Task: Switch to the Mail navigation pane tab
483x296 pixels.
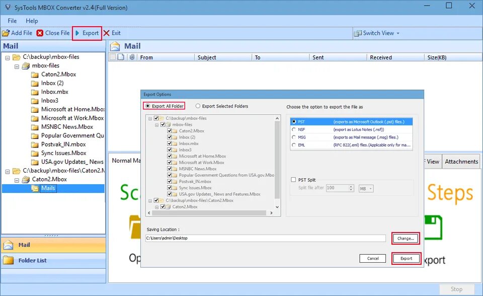Action: point(53,245)
